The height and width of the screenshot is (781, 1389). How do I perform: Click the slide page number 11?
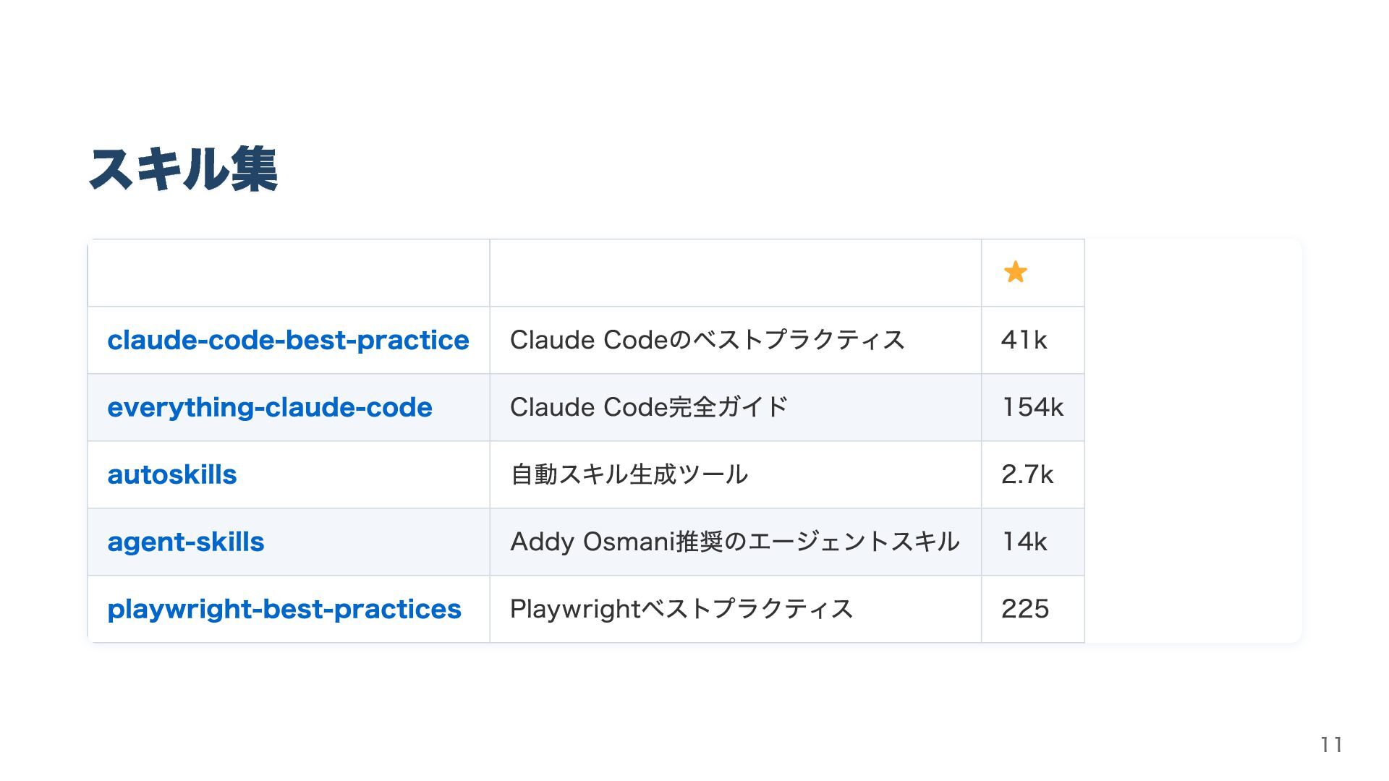[1331, 745]
